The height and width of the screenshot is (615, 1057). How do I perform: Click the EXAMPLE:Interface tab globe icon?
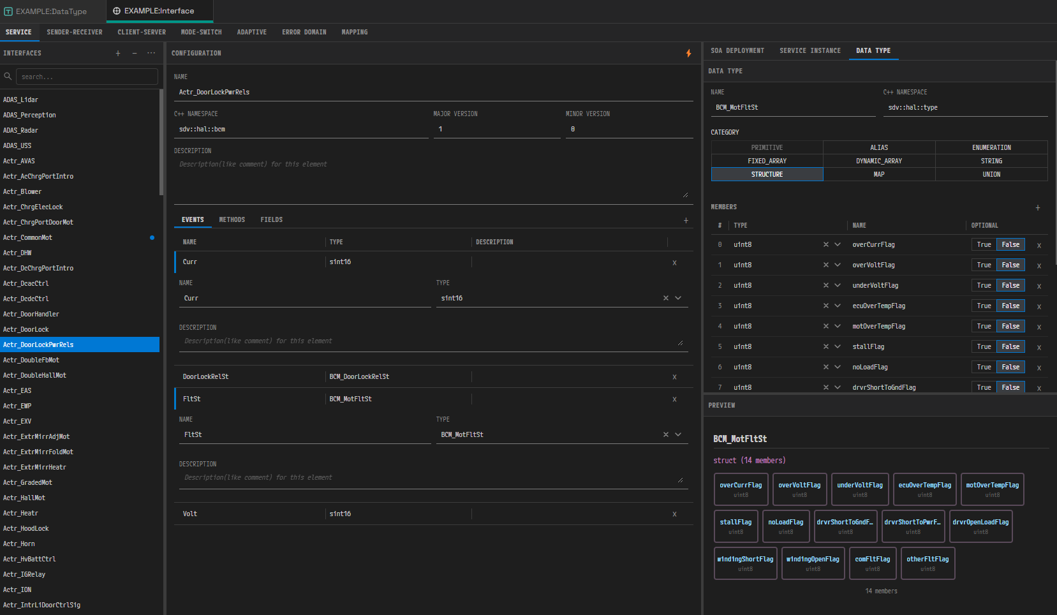117,11
